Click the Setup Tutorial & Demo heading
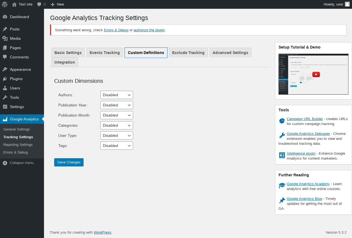Screen dimensions: 352x238 pyautogui.click(x=299, y=47)
